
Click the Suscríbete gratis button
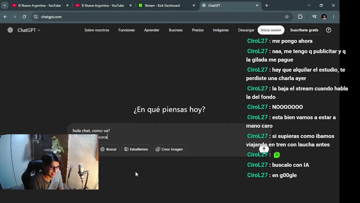click(x=304, y=30)
